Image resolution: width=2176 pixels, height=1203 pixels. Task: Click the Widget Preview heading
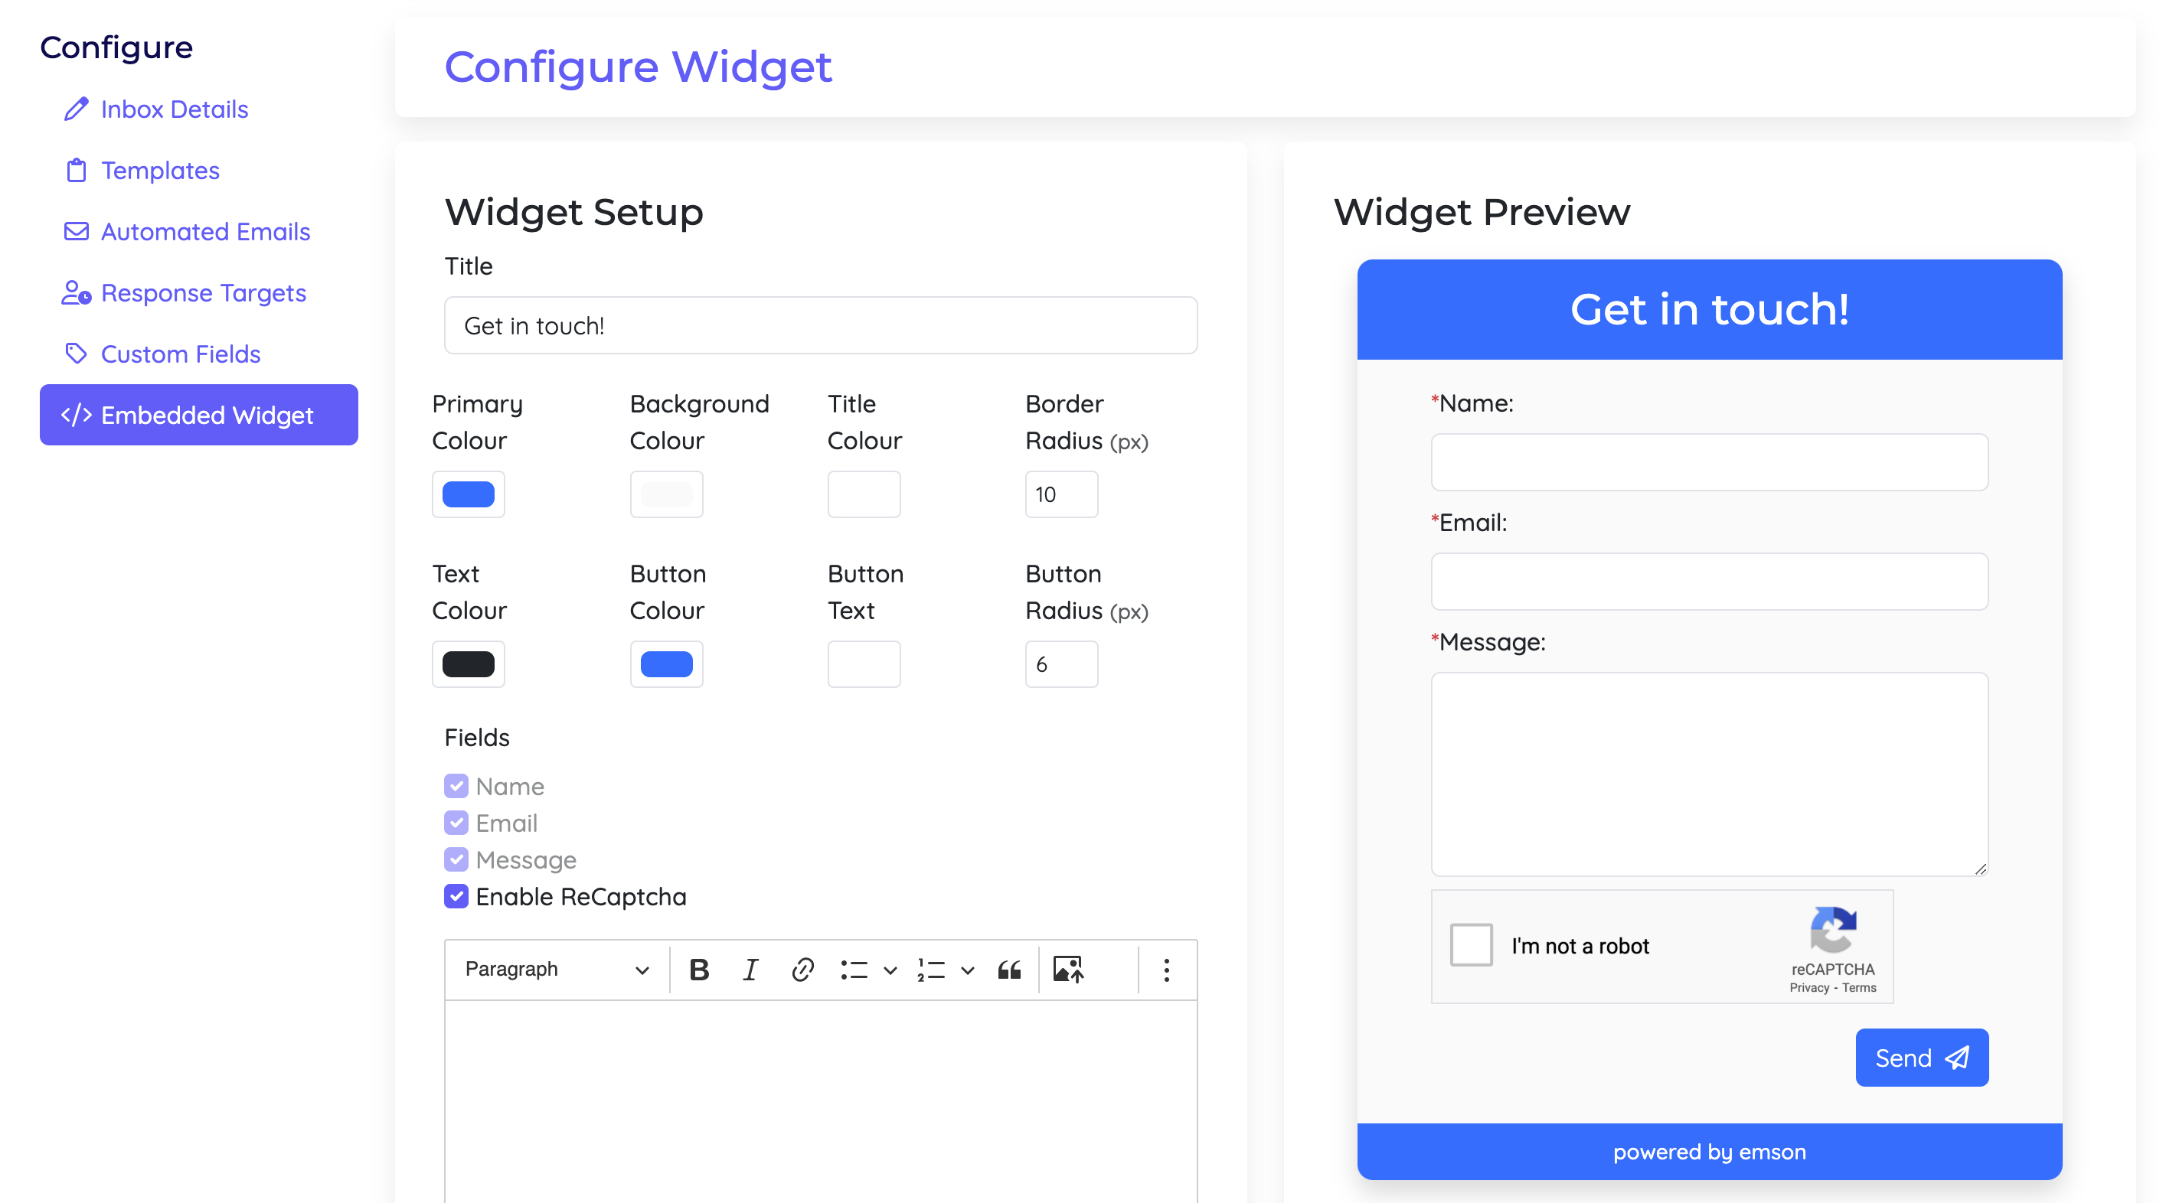[x=1482, y=211]
